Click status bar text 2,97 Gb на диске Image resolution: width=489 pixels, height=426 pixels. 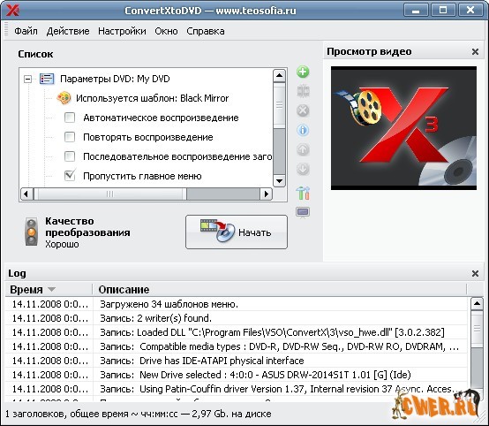(x=231, y=414)
